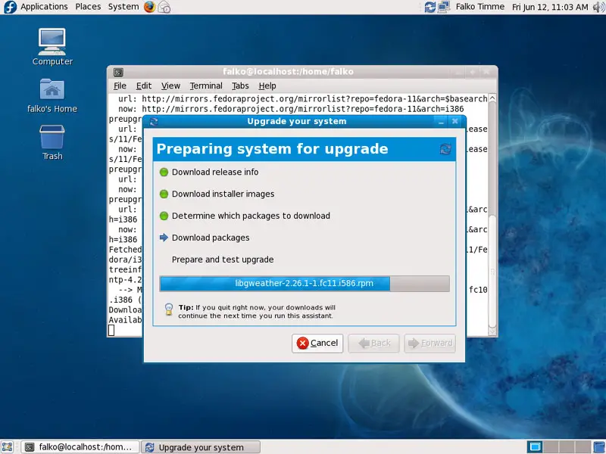Launch Firefox from the top panel
Image resolution: width=606 pixels, height=454 pixels.
coord(149,7)
